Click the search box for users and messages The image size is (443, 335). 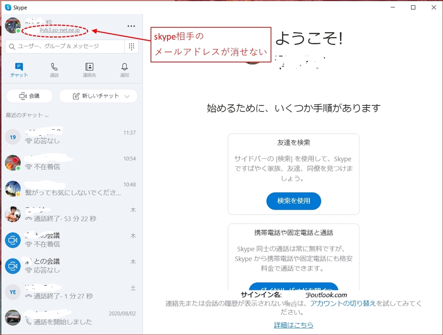[x=65, y=46]
